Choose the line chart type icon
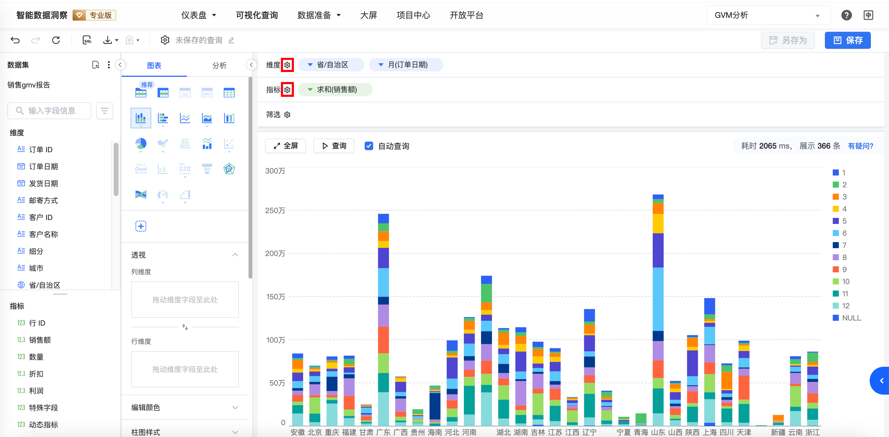The image size is (889, 437). tap(185, 118)
